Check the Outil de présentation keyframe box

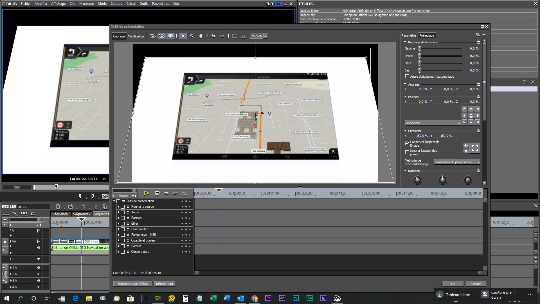(x=118, y=201)
